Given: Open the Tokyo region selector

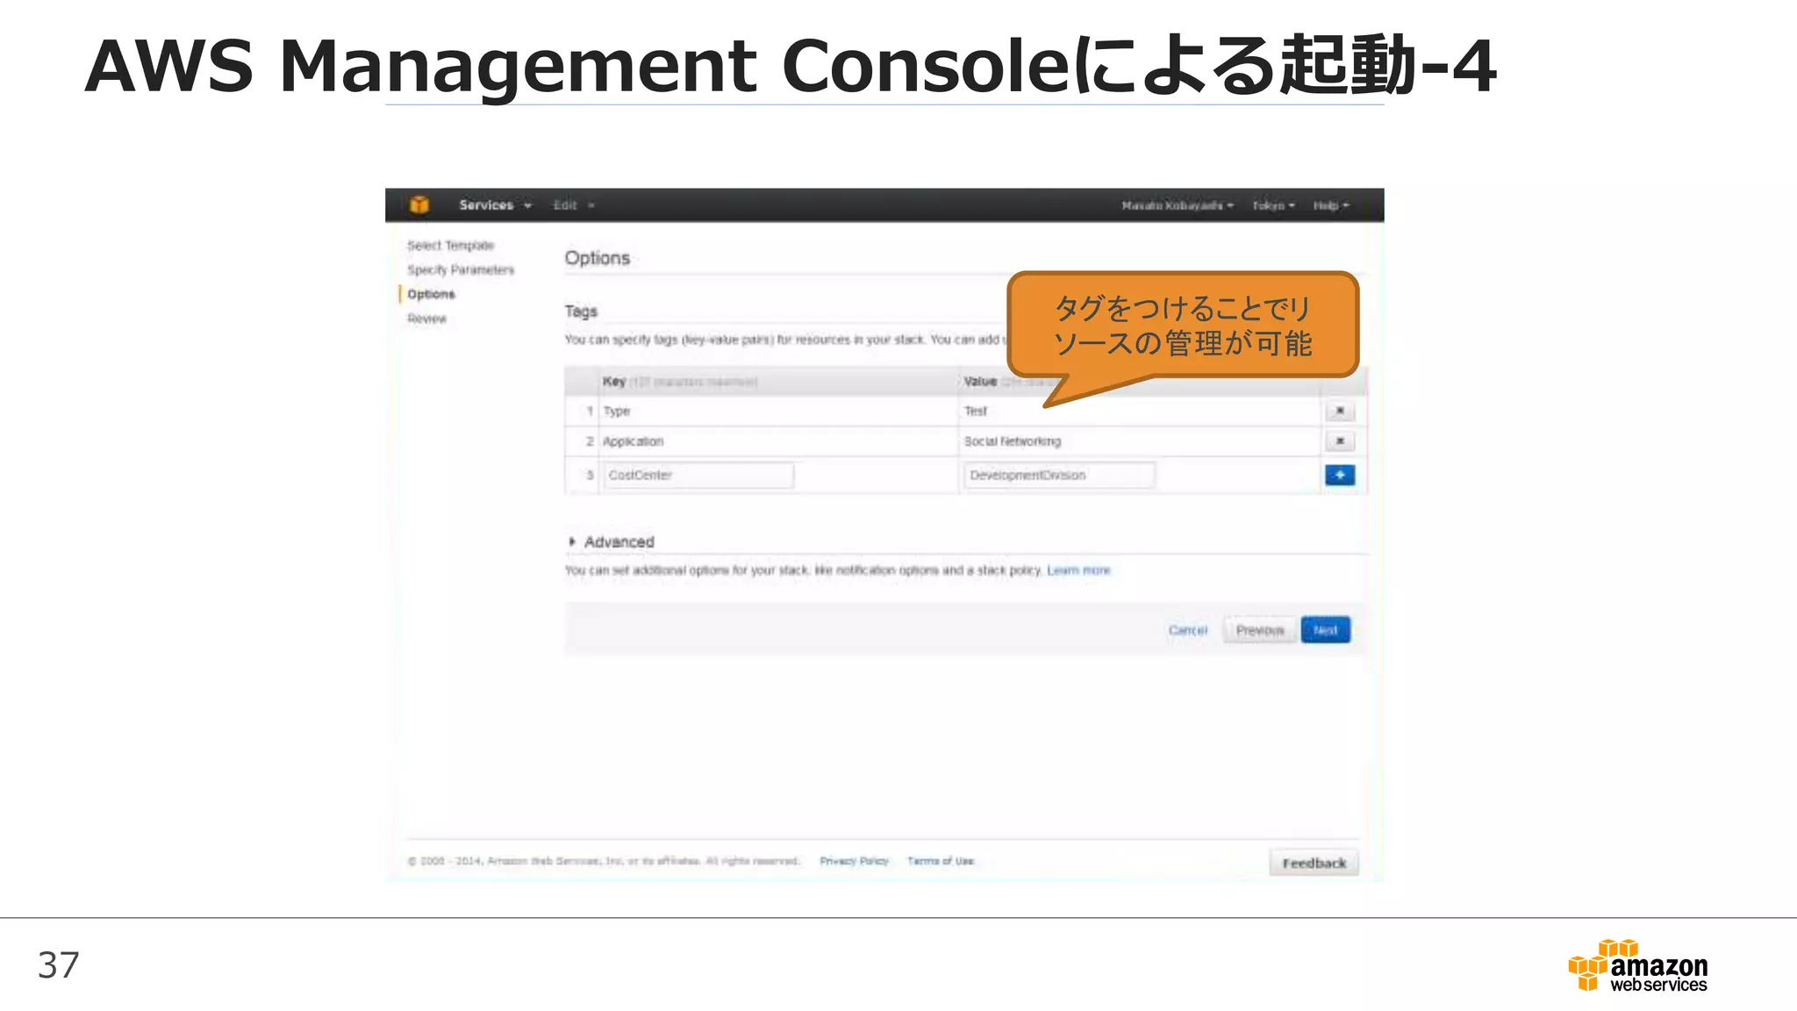Looking at the screenshot, I should pyautogui.click(x=1273, y=205).
